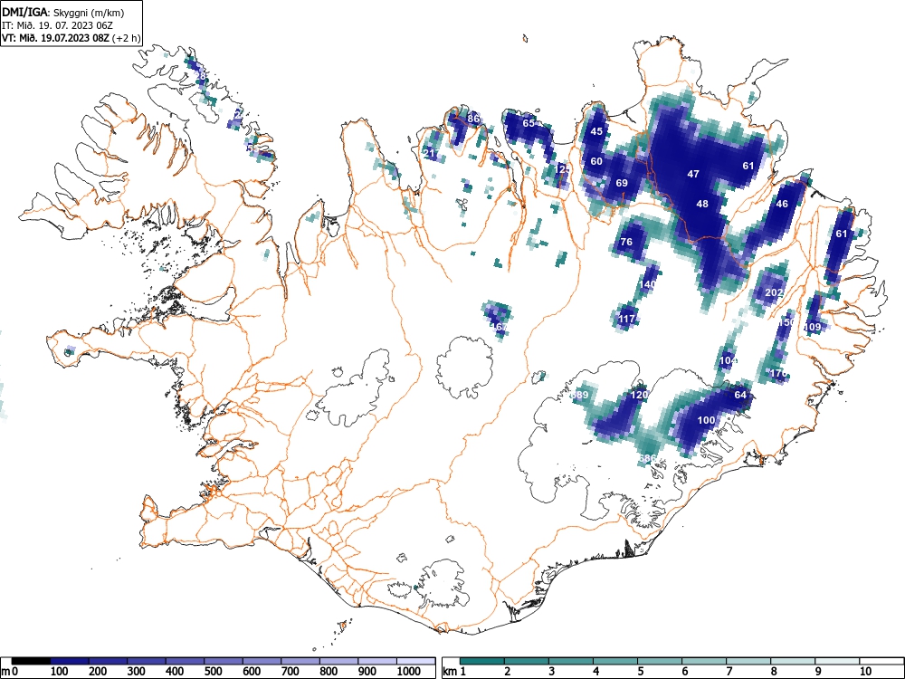Click the '10' label ending the km legend
This screenshot has height=679, width=905.
864,672
